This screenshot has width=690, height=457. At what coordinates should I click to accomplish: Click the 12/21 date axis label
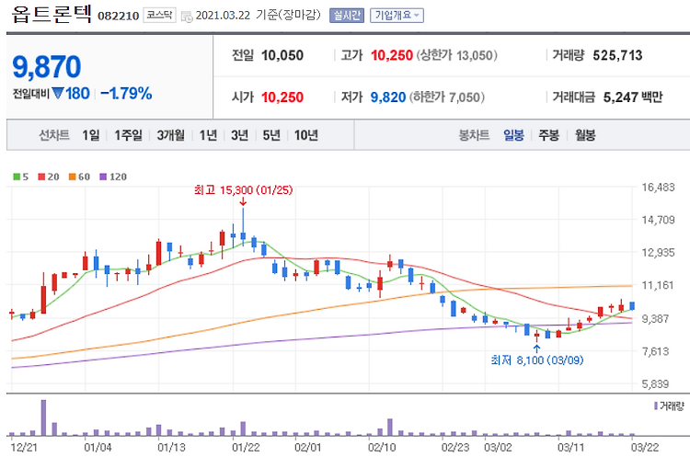(x=24, y=447)
